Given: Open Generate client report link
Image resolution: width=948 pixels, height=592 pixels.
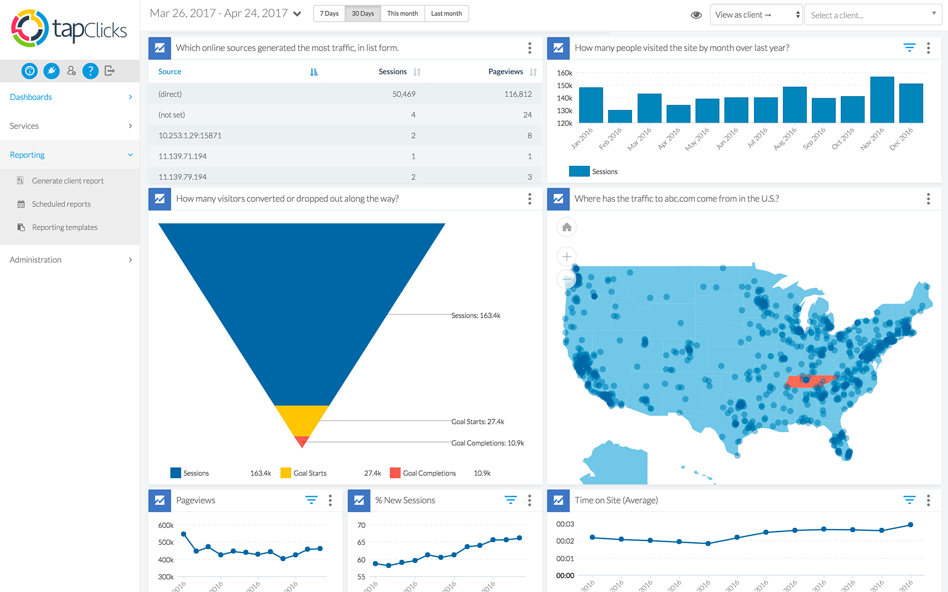Looking at the screenshot, I should pyautogui.click(x=68, y=181).
